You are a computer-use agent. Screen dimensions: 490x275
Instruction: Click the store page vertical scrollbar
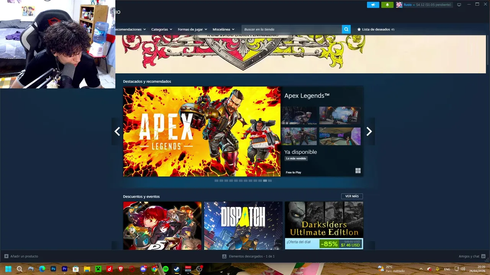click(x=488, y=50)
